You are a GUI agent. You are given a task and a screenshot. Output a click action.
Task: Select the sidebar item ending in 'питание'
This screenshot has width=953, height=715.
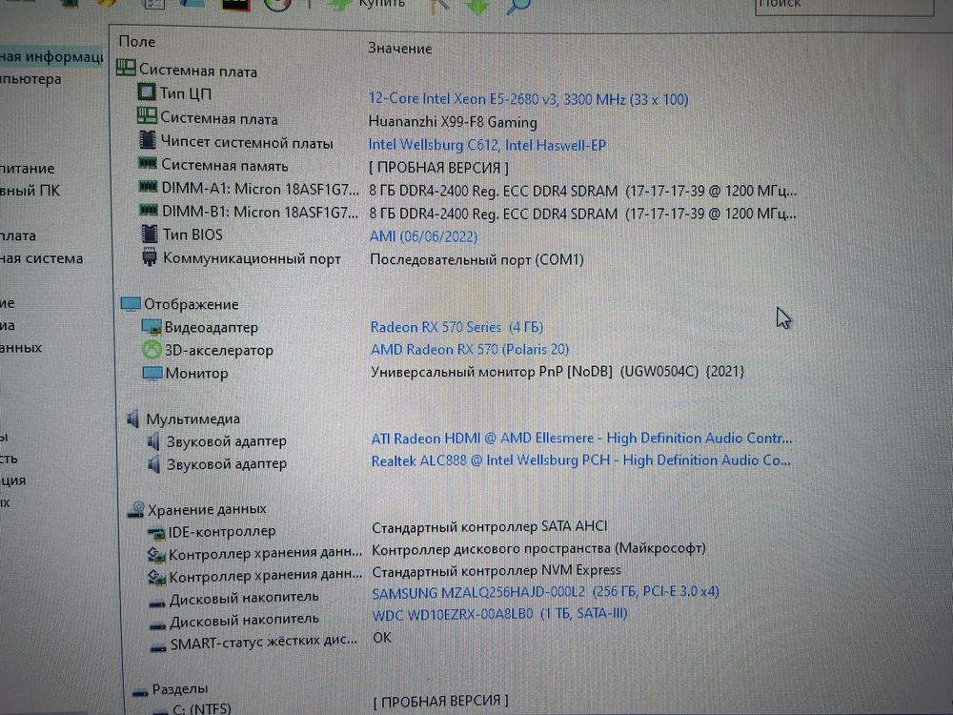tap(28, 169)
